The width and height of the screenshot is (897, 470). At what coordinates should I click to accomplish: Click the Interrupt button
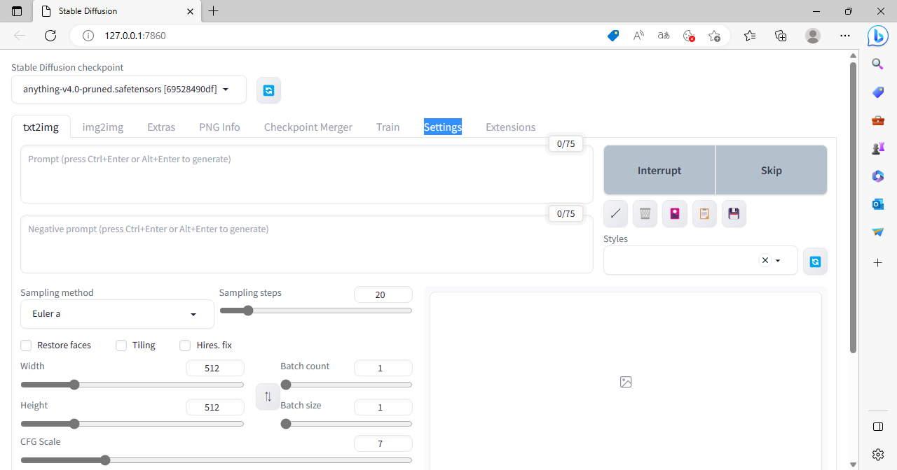pos(659,170)
